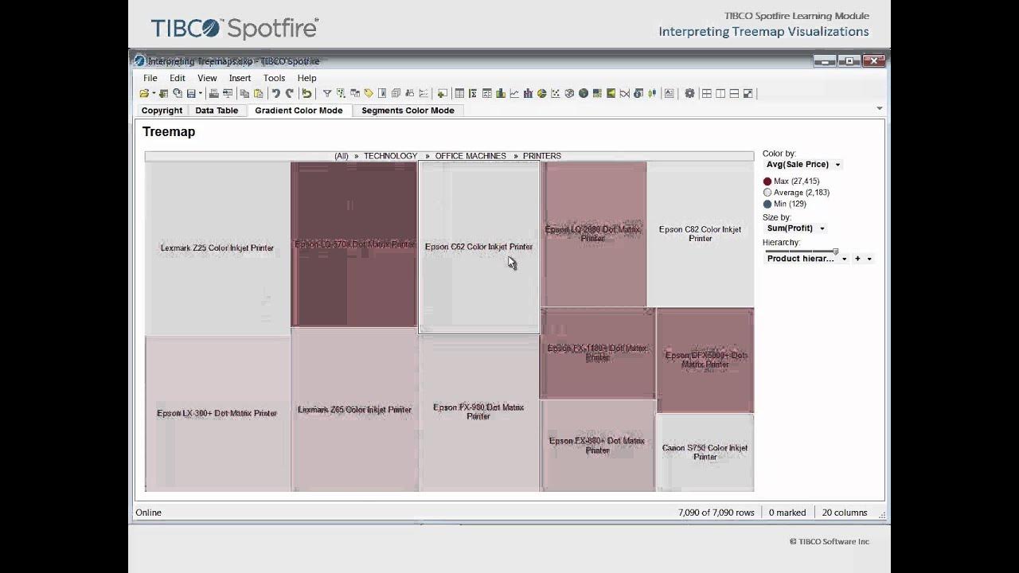Insert a Bar Chart visualization icon
The height and width of the screenshot is (573, 1019).
tap(501, 93)
